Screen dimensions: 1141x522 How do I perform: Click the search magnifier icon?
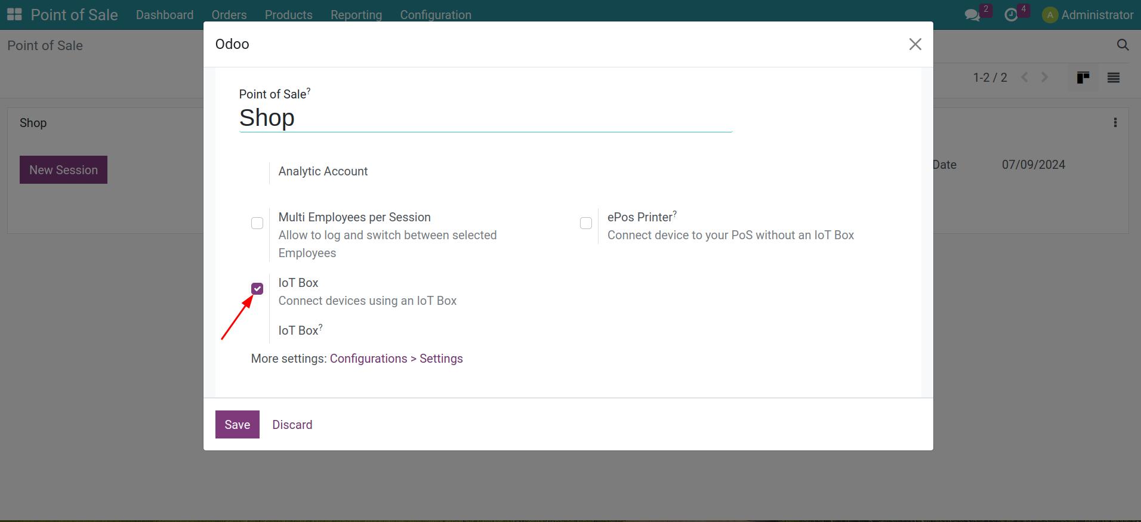1123,45
